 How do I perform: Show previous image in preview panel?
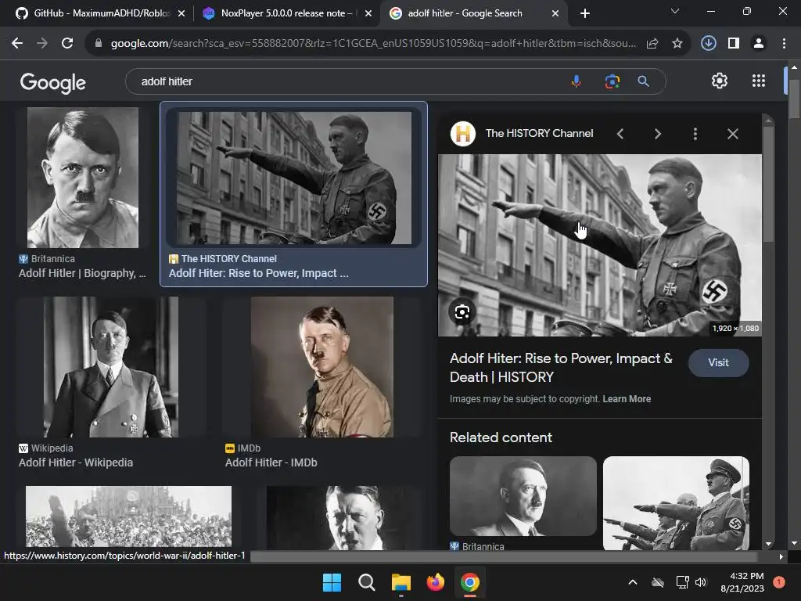620,134
